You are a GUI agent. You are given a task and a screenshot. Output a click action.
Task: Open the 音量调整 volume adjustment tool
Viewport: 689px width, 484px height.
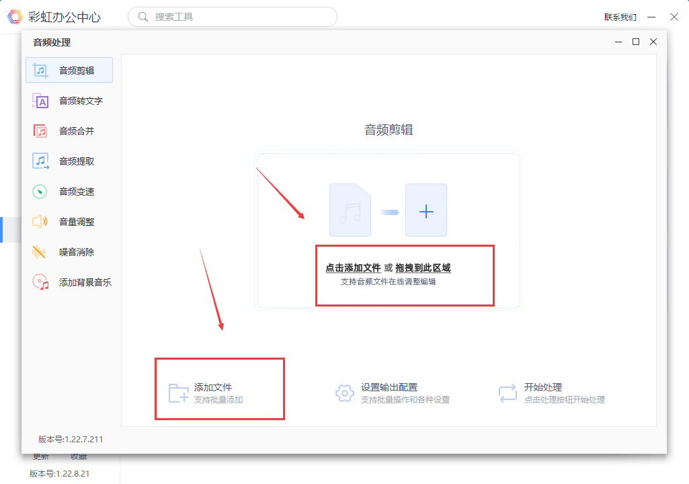coord(69,221)
